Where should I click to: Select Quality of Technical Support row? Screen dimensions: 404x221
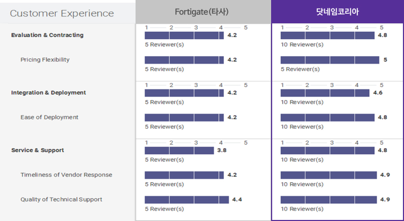[62, 199]
